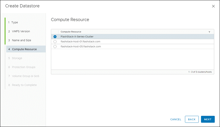Viewport: 220px width, 127px height.
Task: Click the Compute Resource column header
Action: click(x=71, y=32)
